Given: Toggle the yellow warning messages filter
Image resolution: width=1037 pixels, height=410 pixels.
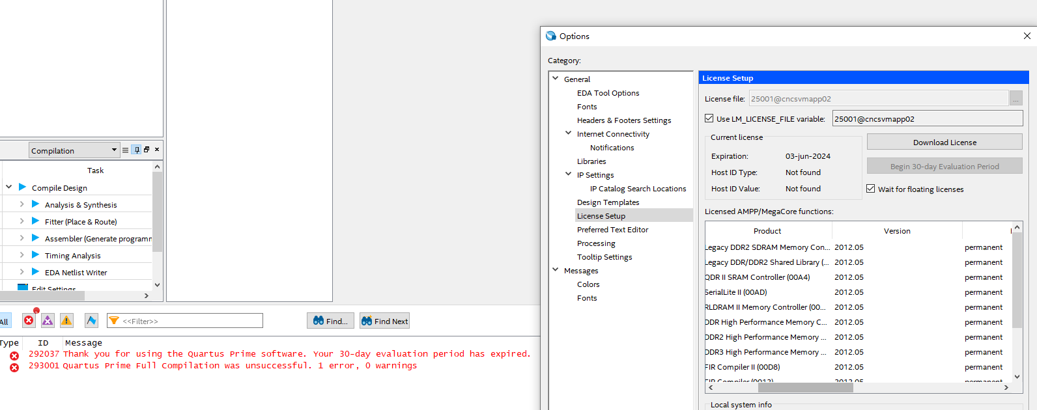Looking at the screenshot, I should click(x=66, y=320).
